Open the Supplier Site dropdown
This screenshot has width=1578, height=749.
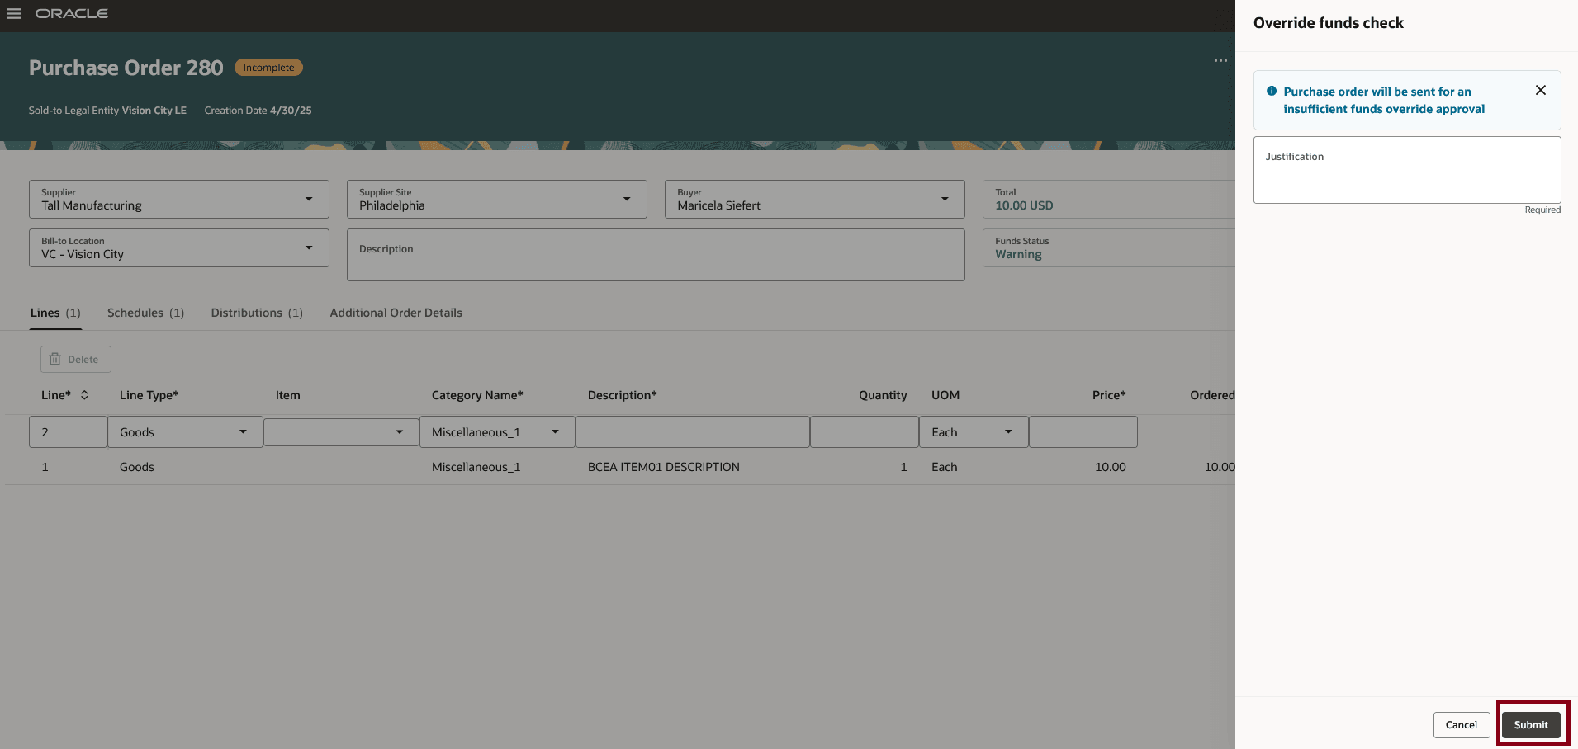[627, 199]
